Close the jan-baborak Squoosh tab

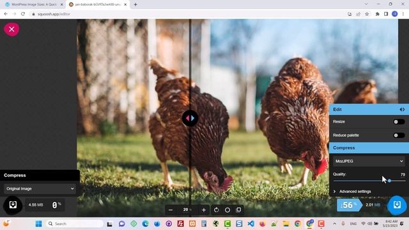tap(125, 4)
